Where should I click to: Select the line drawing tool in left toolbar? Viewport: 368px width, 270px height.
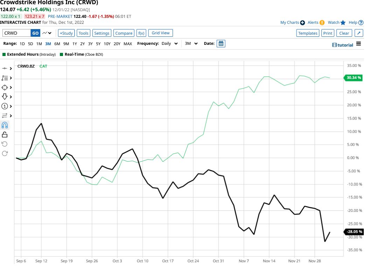coord(5,69)
